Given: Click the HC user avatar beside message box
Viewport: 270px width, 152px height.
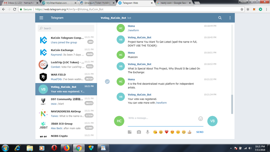Looking at the screenshot, I should click(x=119, y=121).
